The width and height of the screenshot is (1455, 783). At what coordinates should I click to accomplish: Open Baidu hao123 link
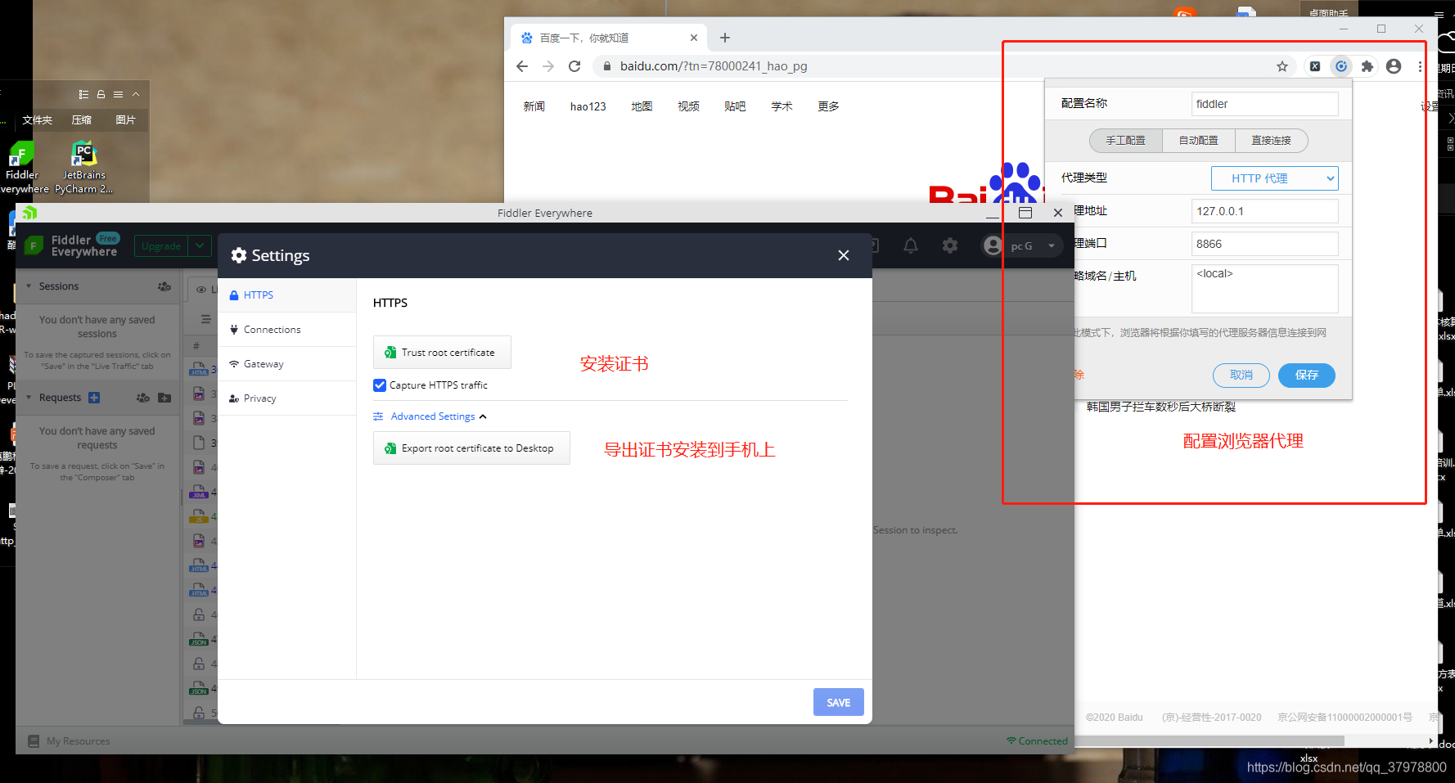(x=588, y=106)
